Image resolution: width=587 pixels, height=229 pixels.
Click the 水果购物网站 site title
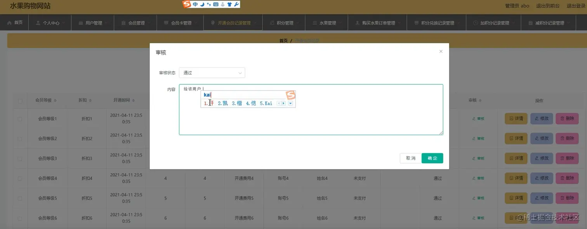[30, 6]
